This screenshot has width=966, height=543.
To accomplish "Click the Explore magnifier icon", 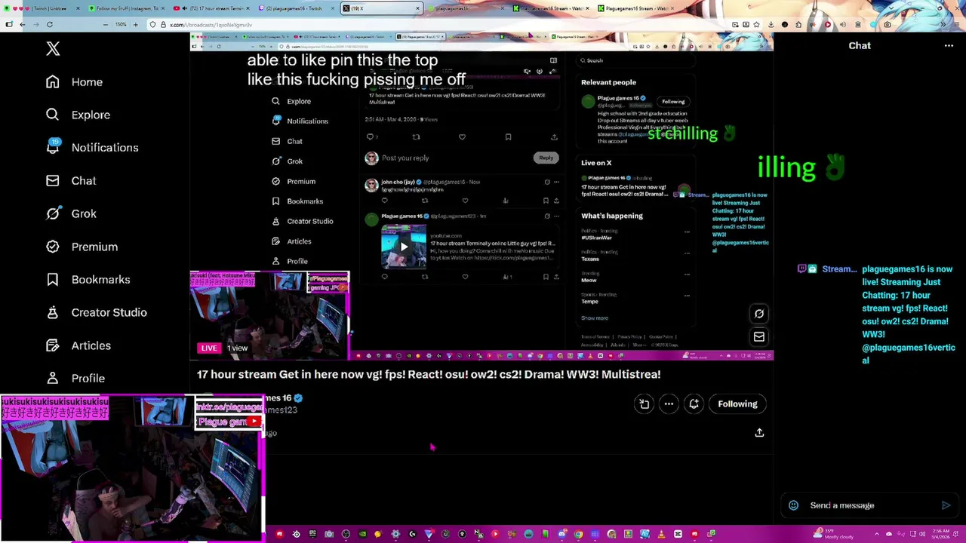I will click(x=52, y=115).
